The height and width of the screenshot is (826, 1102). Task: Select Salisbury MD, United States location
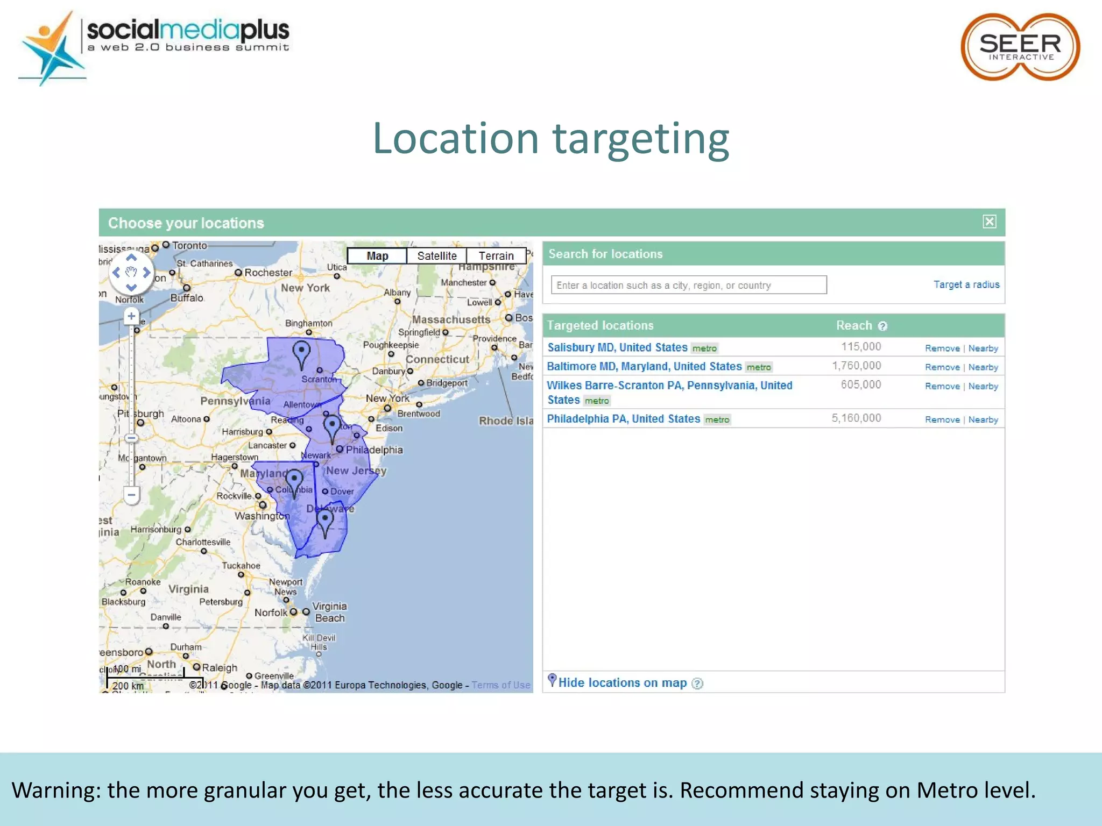tap(617, 347)
